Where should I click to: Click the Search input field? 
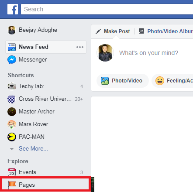[107, 9]
